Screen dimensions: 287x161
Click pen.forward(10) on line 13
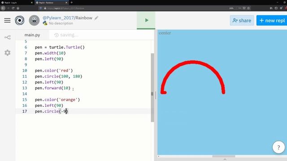(53, 88)
